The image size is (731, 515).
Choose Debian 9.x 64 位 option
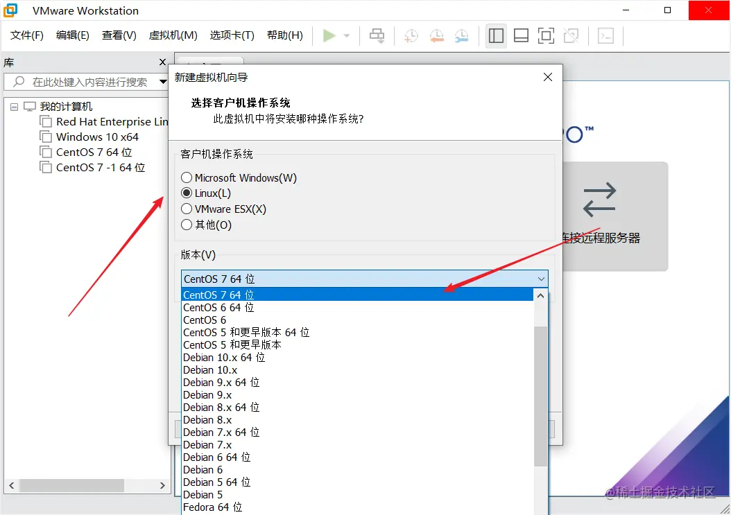357,383
